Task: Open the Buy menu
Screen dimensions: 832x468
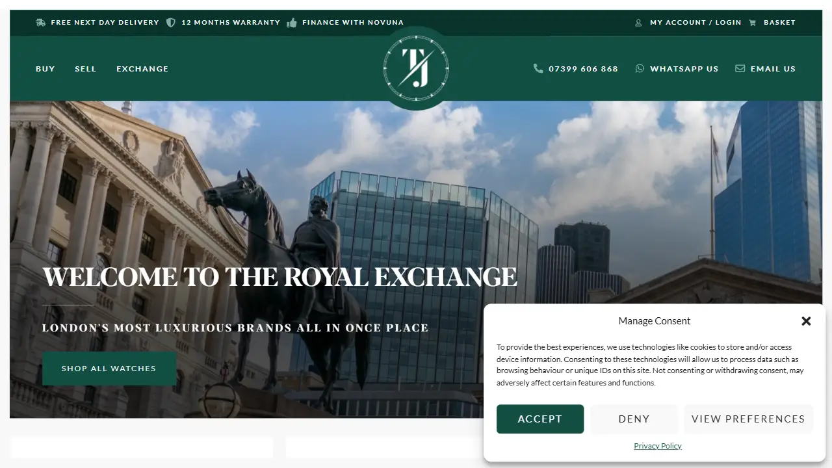Action: [45, 68]
